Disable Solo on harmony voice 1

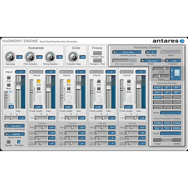(39, 81)
